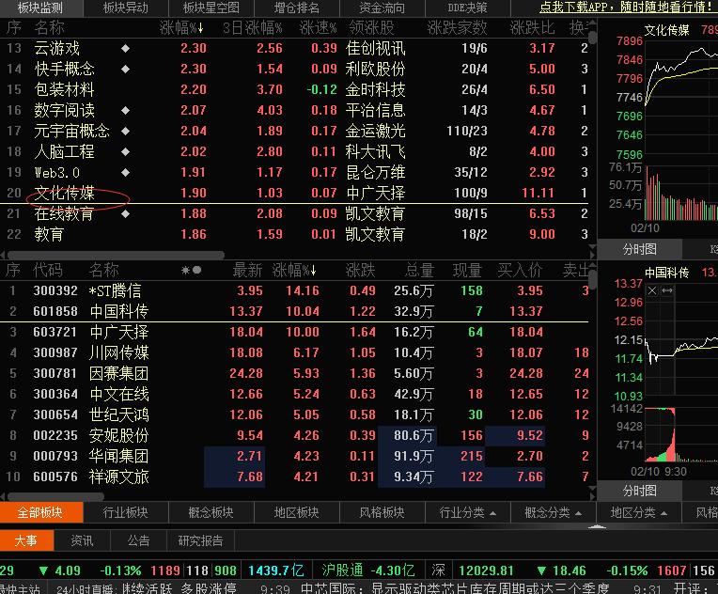Switch to the 板块异动 tab
The image size is (718, 594).
click(x=126, y=8)
